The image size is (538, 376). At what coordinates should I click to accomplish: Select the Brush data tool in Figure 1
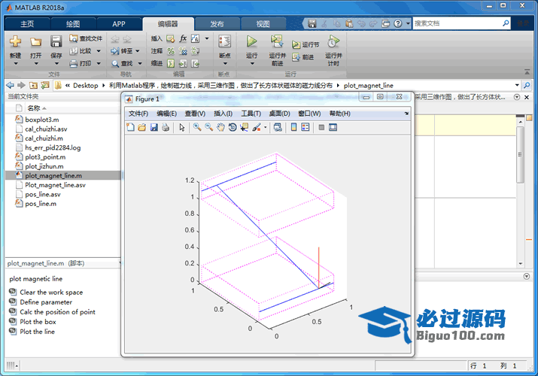257,127
